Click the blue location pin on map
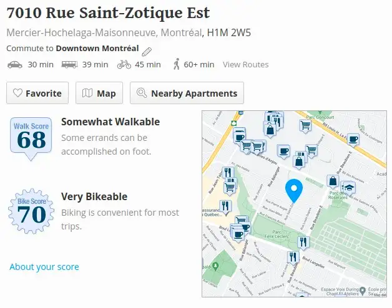392x308 pixels. [x=294, y=191]
